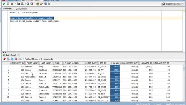
Task: Click the MANAGER_ID column header
Action: coord(146,63)
